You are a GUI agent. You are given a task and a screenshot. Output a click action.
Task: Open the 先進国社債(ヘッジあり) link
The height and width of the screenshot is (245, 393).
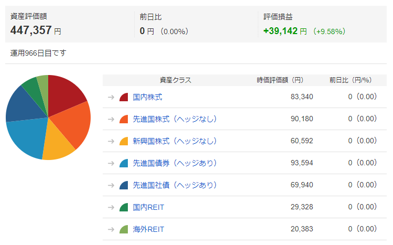pos(174,185)
